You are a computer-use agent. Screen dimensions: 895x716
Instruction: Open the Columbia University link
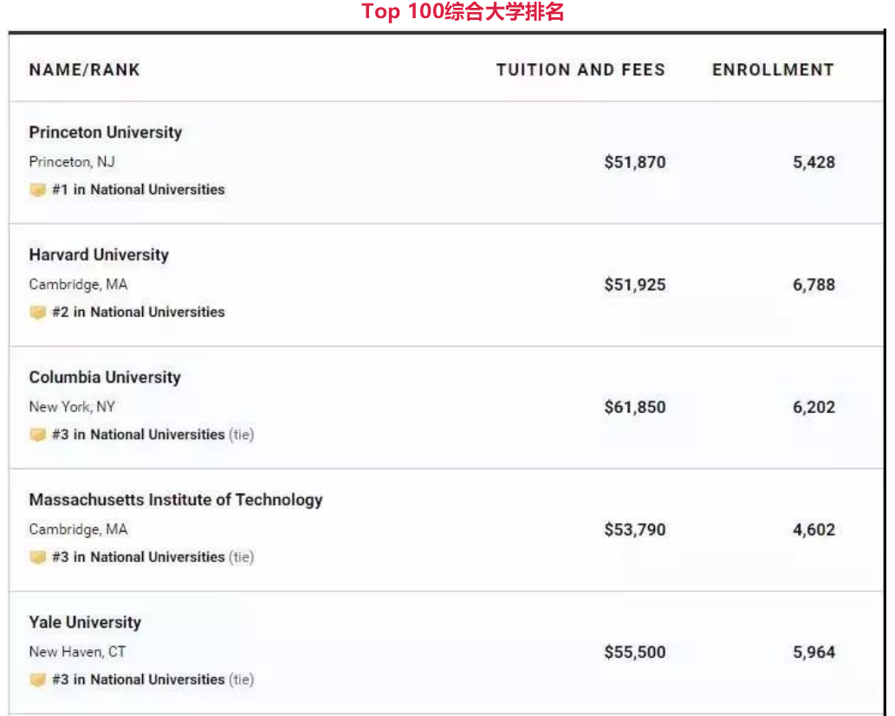pos(104,377)
